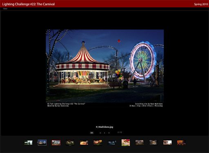Select the tenth thumbnail in the filmstrip
The image size is (209, 153).
(153, 143)
